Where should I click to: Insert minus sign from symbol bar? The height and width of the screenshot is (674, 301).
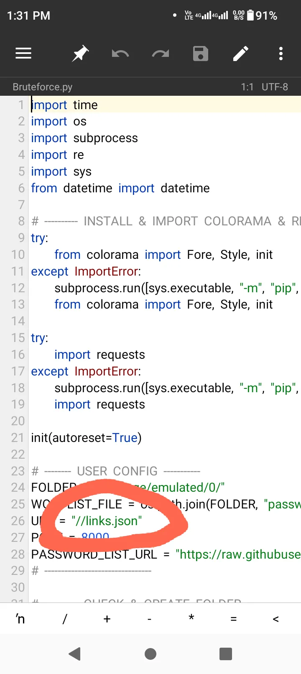(149, 619)
